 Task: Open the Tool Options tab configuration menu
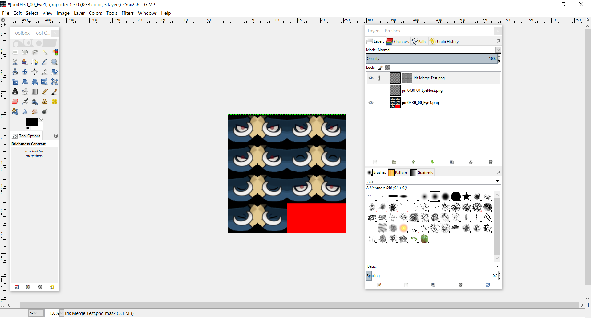56,136
